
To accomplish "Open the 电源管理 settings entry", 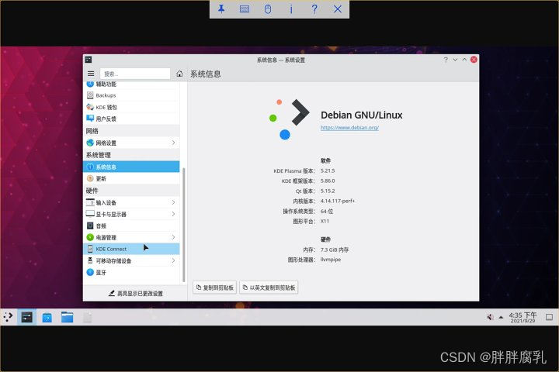I will coord(131,237).
